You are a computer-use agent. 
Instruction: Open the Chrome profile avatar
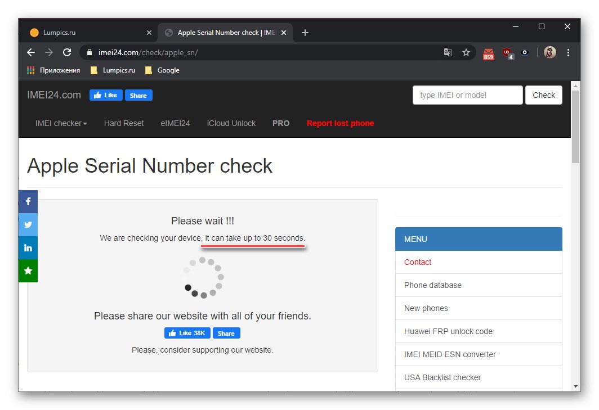549,52
